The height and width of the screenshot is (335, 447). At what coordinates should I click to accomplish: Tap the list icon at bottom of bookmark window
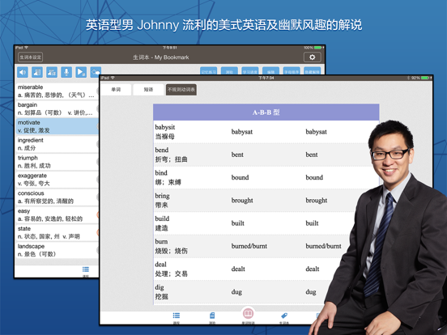pos(86,269)
